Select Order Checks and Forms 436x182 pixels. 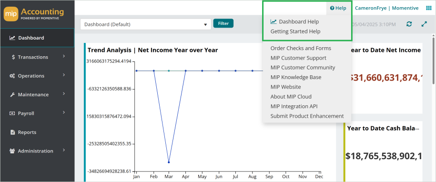[301, 48]
